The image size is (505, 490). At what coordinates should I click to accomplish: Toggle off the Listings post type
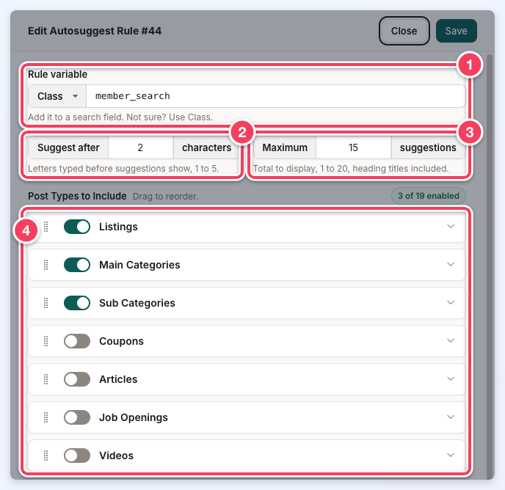click(x=77, y=227)
